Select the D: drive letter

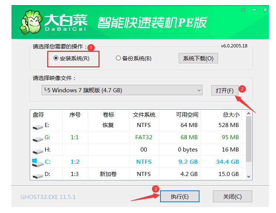[x=47, y=174]
